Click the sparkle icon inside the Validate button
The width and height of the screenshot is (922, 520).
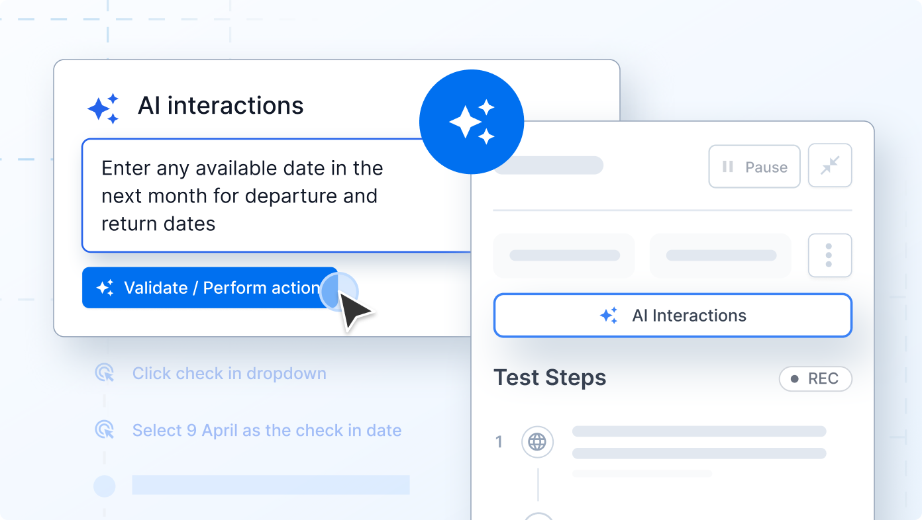click(105, 288)
